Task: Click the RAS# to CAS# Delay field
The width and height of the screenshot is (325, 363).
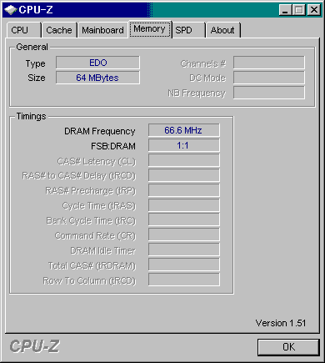Action: pos(184,175)
